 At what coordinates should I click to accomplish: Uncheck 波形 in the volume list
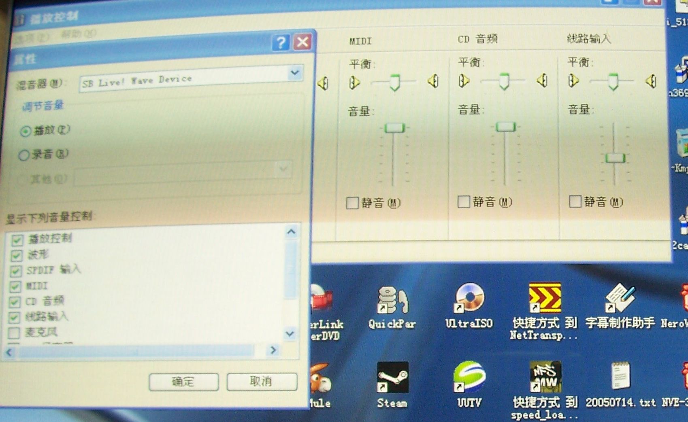coord(17,256)
